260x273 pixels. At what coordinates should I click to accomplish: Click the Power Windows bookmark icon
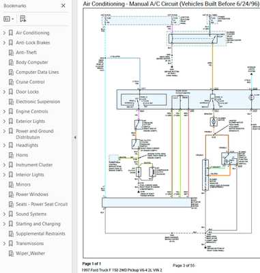(x=11, y=195)
